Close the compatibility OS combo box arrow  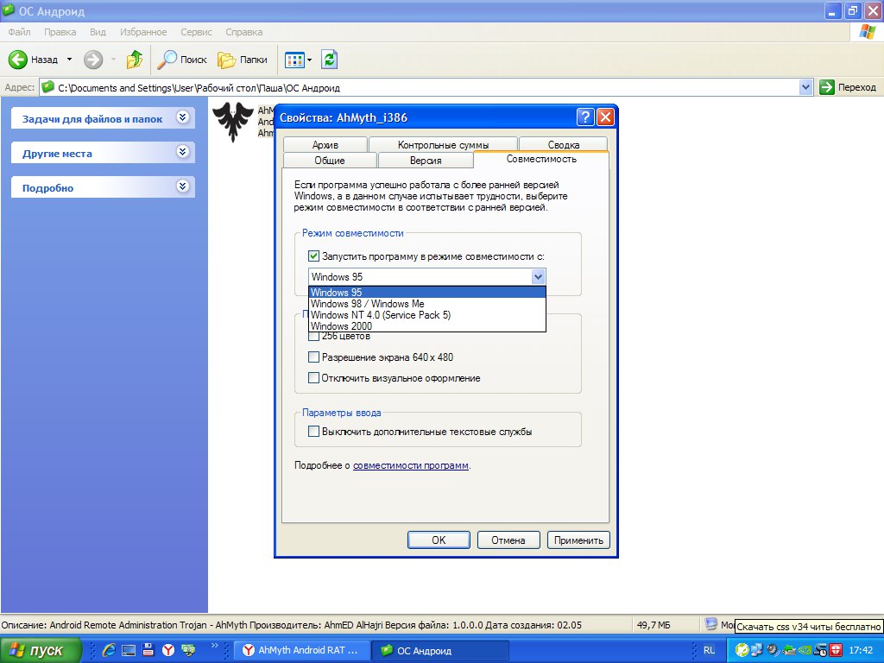(538, 277)
